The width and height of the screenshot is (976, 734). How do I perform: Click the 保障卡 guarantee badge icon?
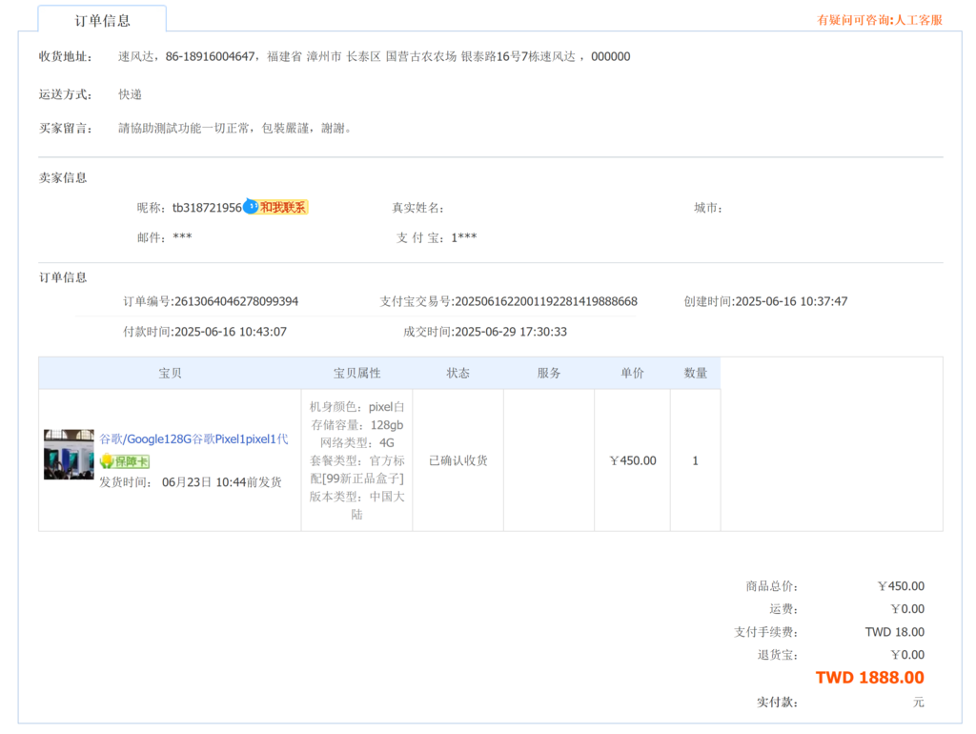point(125,461)
